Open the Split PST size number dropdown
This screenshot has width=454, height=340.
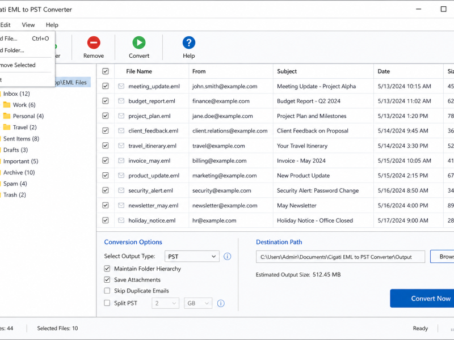(165, 303)
